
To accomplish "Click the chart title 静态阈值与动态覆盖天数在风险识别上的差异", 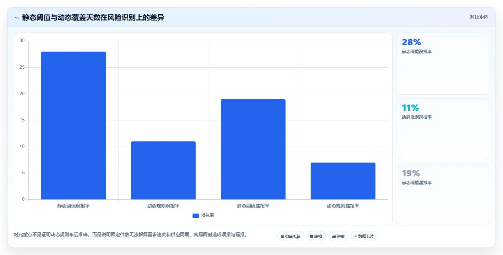I will [93, 17].
